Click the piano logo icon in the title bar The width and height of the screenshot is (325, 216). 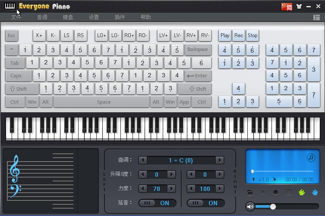10,6
